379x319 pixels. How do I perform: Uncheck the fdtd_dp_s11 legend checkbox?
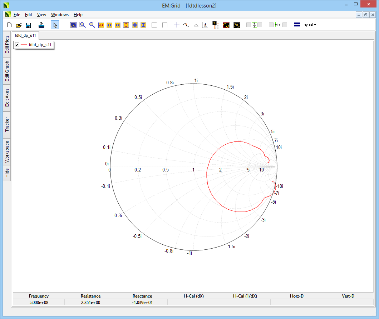coord(17,45)
